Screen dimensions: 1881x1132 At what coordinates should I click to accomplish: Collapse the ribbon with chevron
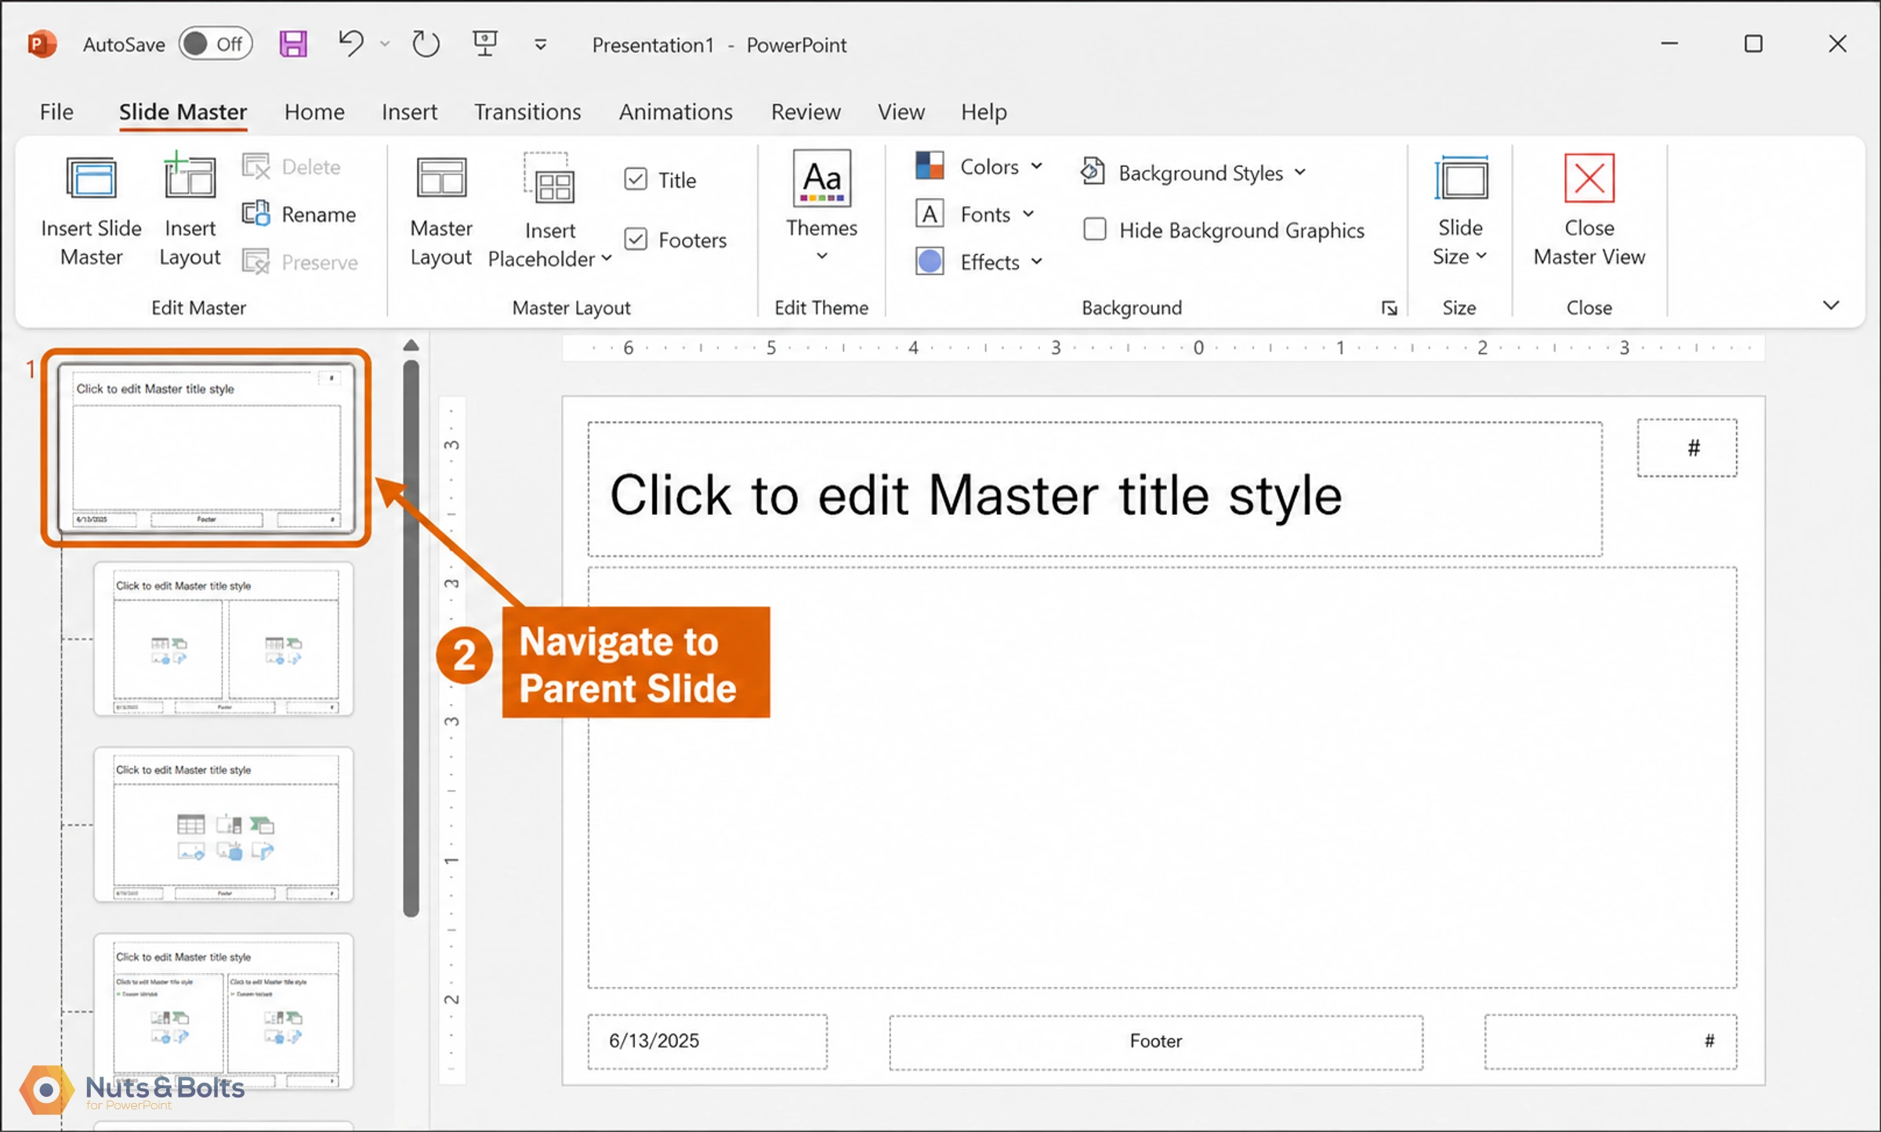(x=1831, y=306)
